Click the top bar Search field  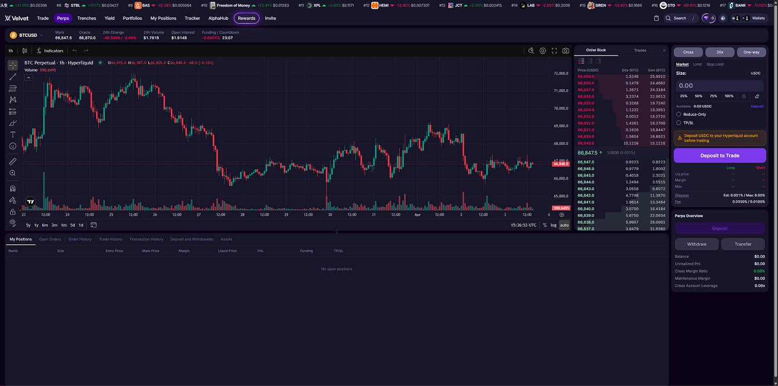coord(681,18)
